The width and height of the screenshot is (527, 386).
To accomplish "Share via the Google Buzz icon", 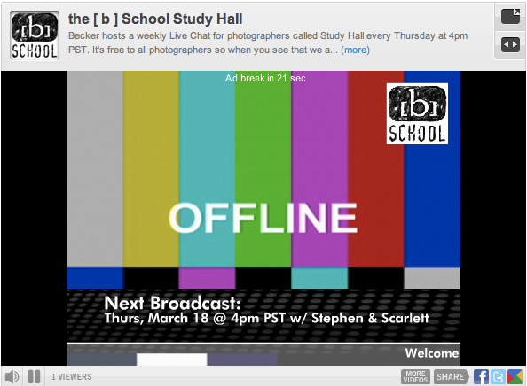I will pyautogui.click(x=515, y=376).
